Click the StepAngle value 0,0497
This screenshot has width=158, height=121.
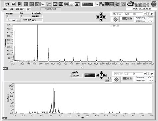coord(37,16)
